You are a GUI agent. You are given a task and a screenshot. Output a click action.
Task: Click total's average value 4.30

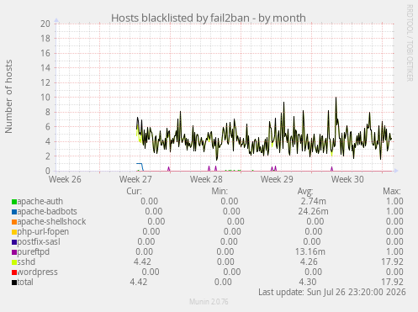[308, 282]
